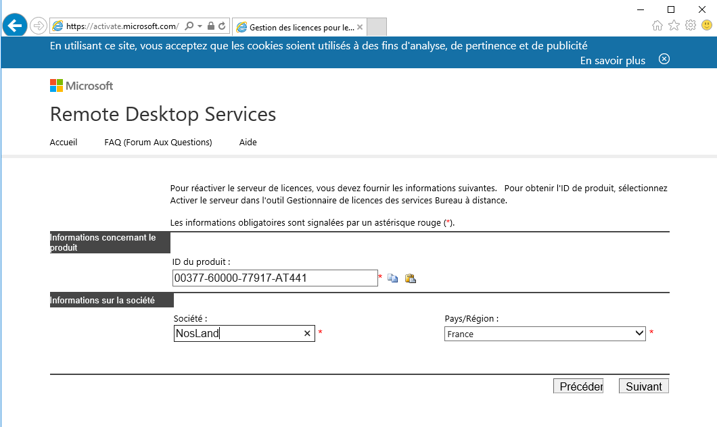The image size is (717, 427).
Task: Minimize the browser window
Action: click(x=641, y=9)
